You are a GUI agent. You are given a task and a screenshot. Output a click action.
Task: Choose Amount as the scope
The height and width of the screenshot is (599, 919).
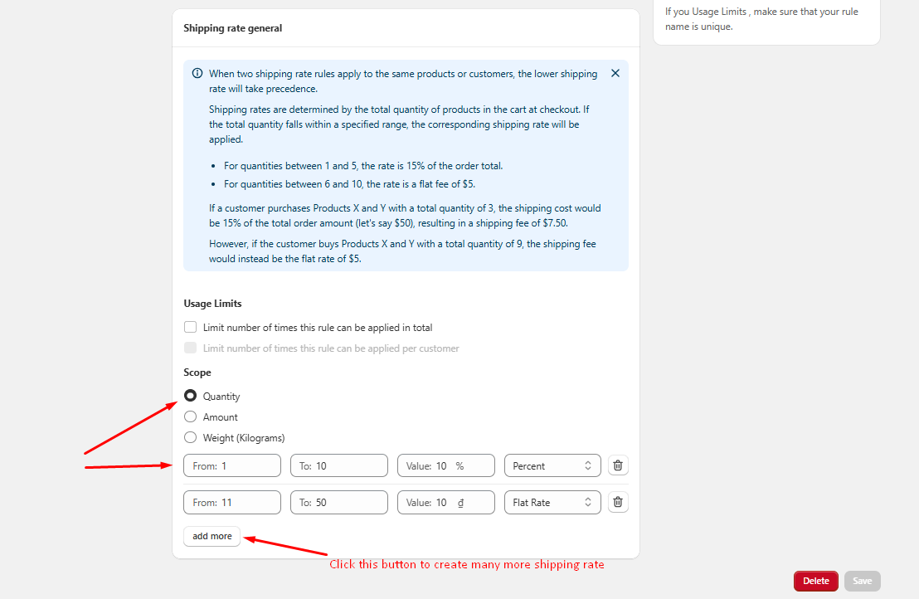coord(191,417)
